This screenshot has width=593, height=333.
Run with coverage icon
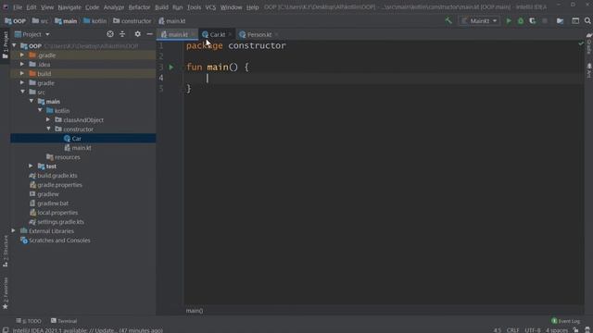533,21
